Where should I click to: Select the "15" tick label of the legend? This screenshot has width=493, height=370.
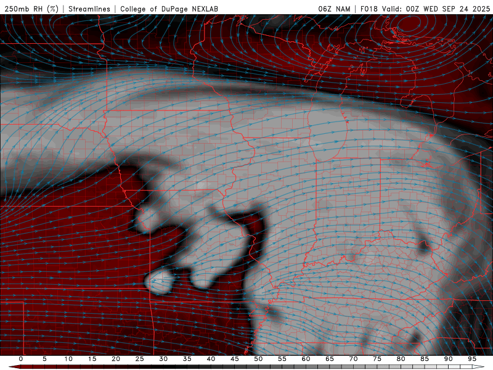click(x=92, y=359)
